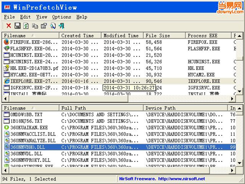Viewport: 245px width, 184px height.
Task: Click upper pane scroll down arrow
Action: (240, 92)
